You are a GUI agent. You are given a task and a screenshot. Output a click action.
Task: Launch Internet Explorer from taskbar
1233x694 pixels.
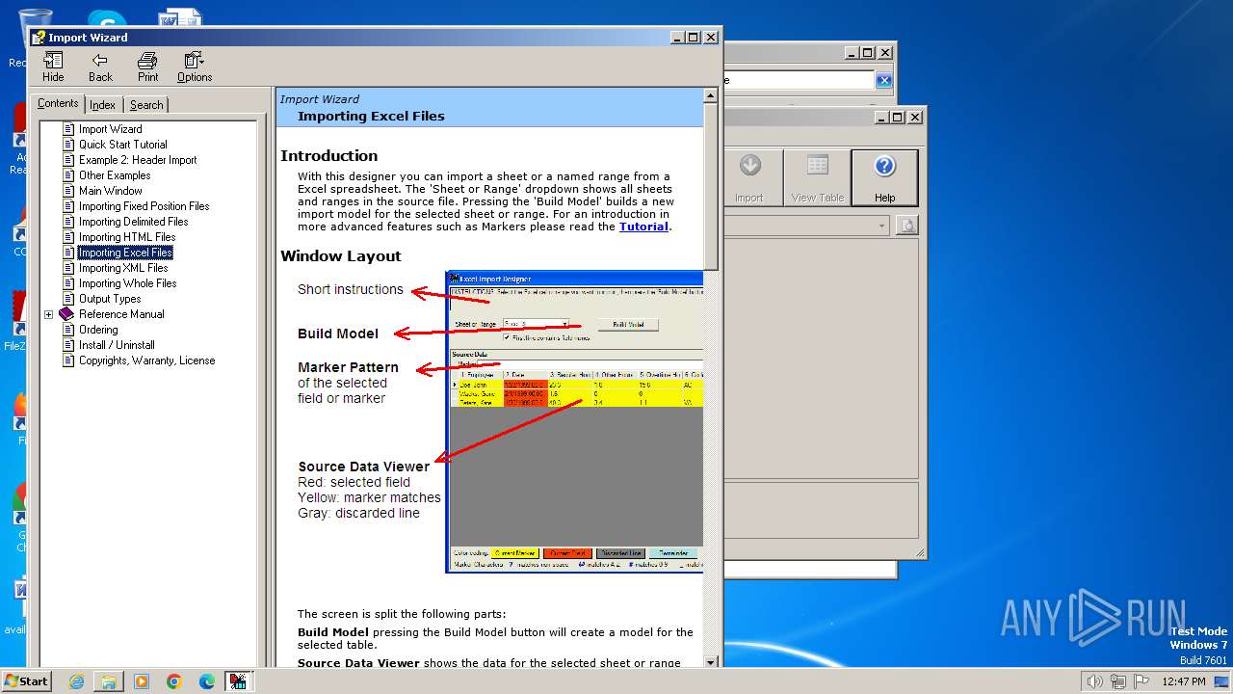click(76, 681)
